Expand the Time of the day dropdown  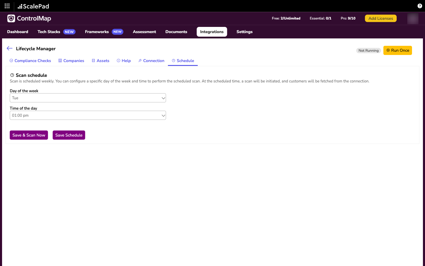pyautogui.click(x=88, y=115)
